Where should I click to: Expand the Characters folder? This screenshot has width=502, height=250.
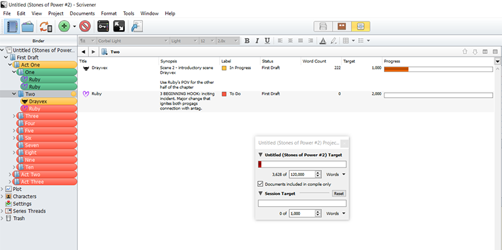[x=2, y=196]
